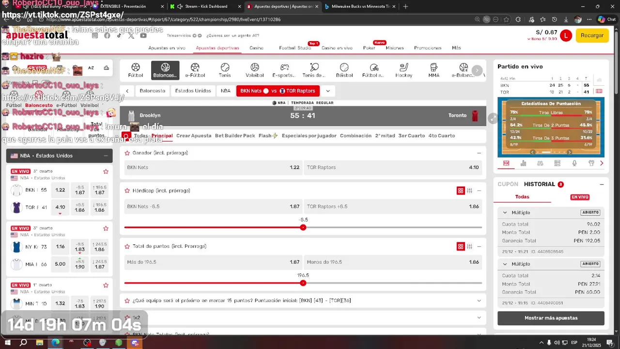Toggle grid view for Hándicap market
This screenshot has width=620, height=349.
[461, 191]
